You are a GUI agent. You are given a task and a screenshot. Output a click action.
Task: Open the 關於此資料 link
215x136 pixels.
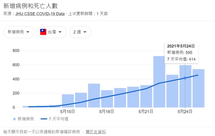pos(96,132)
